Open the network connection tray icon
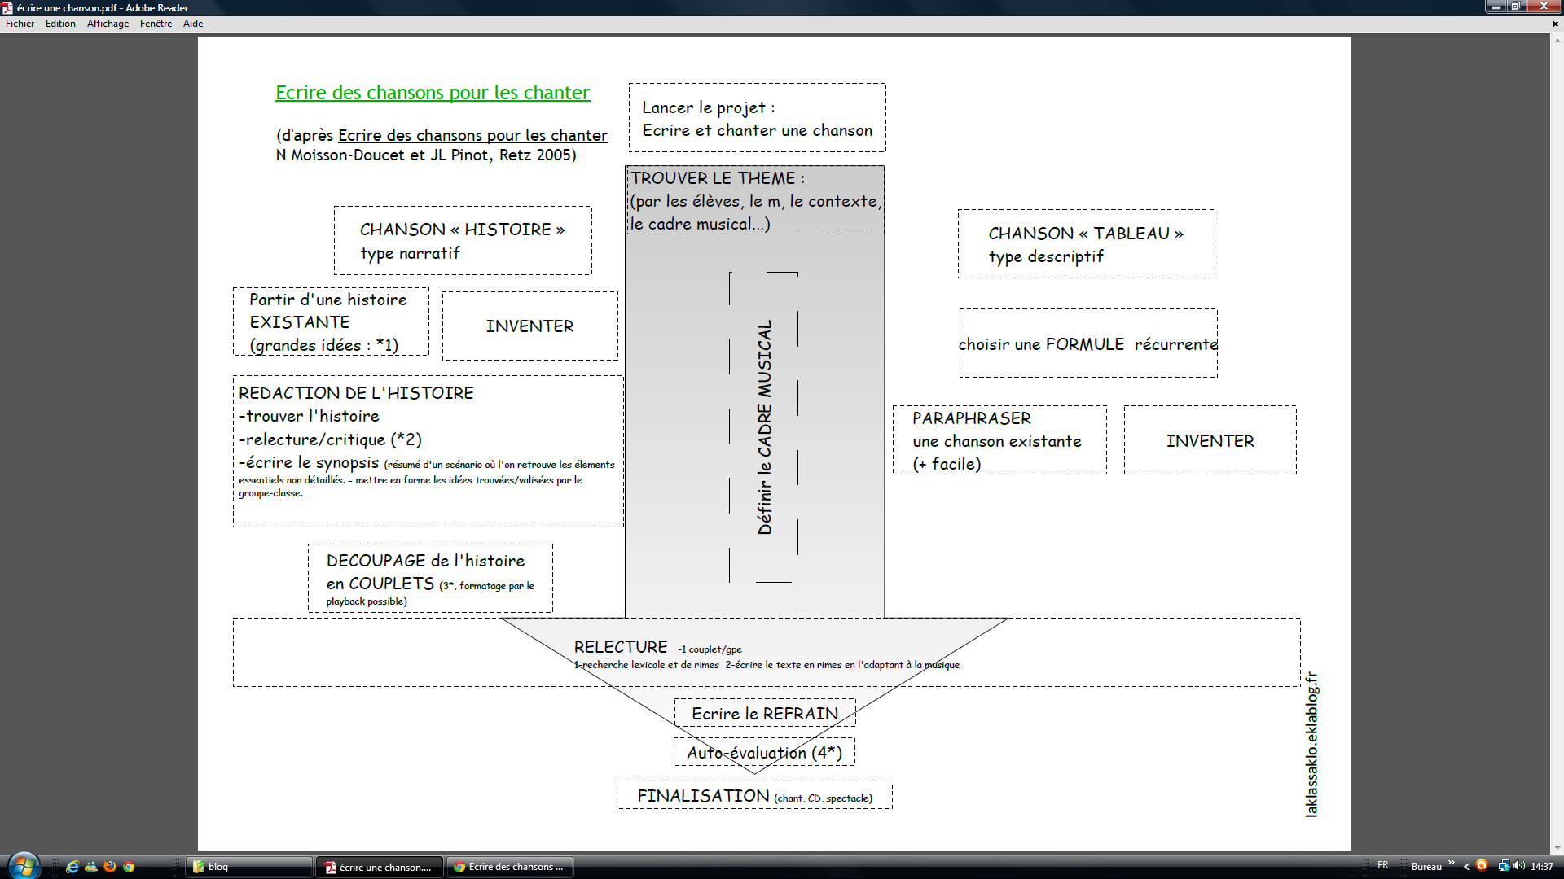 tap(1504, 866)
